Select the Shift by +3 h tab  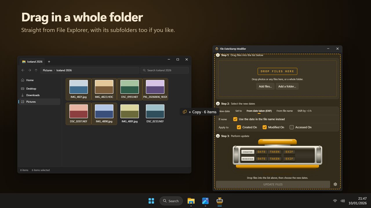point(304,111)
